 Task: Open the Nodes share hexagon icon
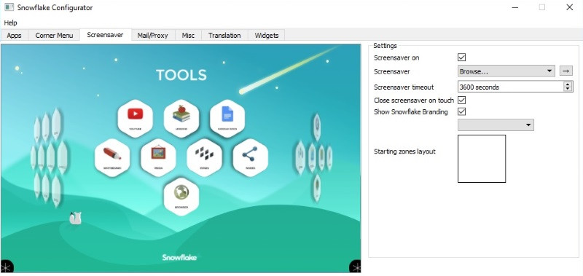[250, 157]
